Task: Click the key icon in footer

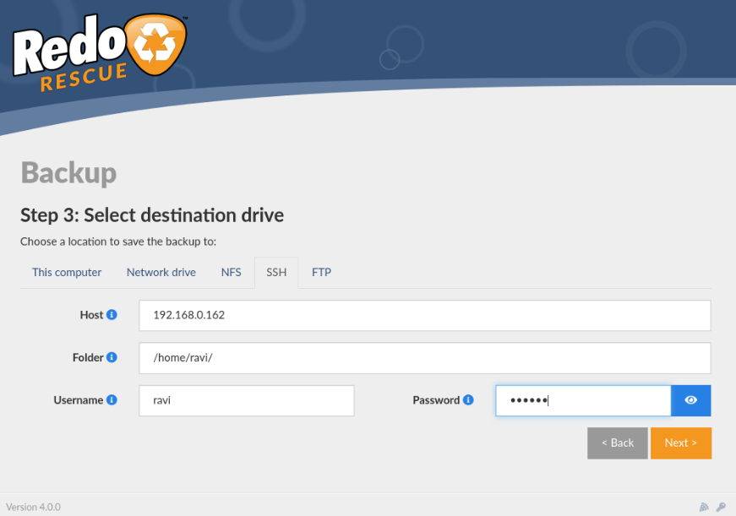Action: coord(721,507)
